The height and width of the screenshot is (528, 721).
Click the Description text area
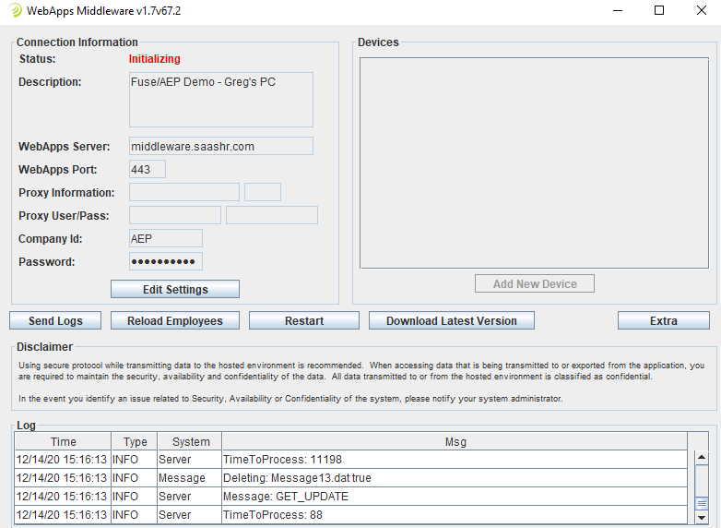221,100
